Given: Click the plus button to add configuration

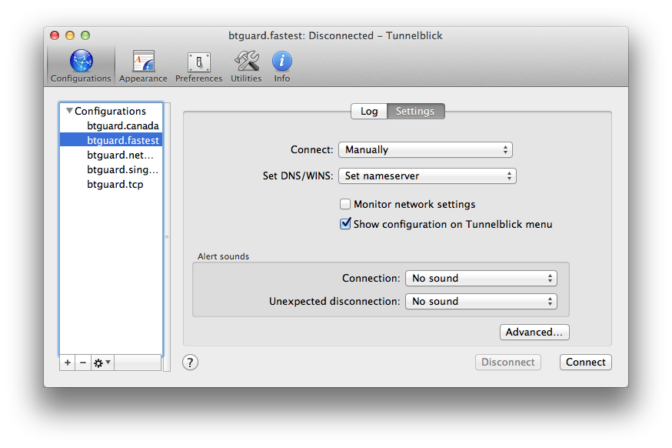Looking at the screenshot, I should 68,363.
